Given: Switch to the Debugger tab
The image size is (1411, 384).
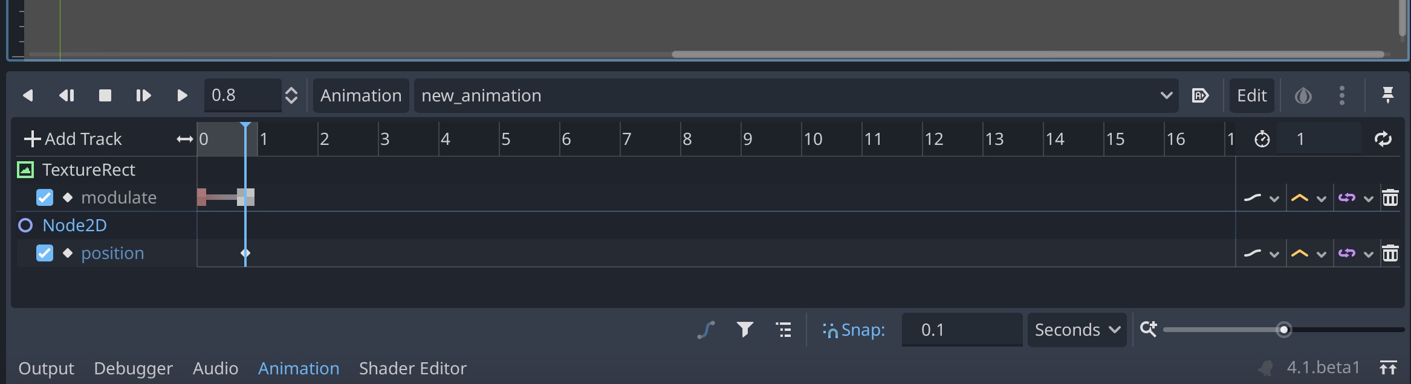Looking at the screenshot, I should tap(133, 368).
